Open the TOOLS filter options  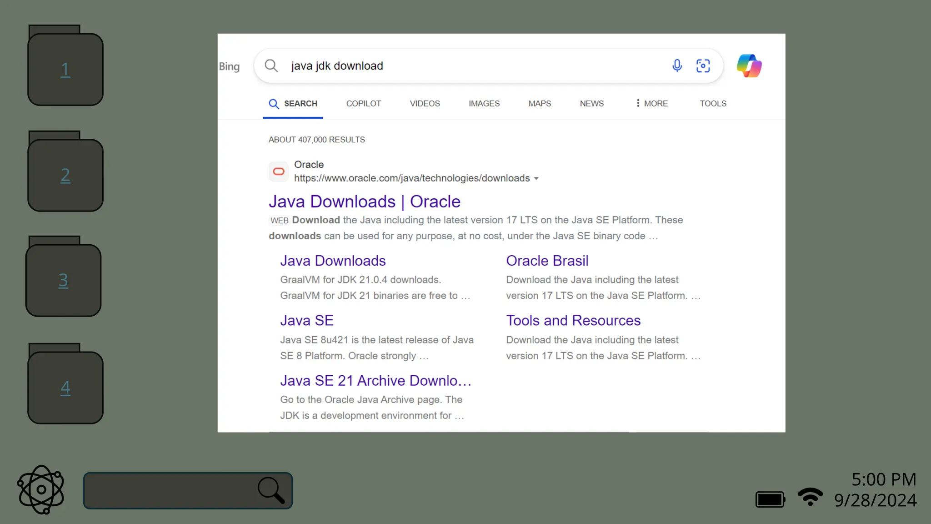click(x=713, y=104)
